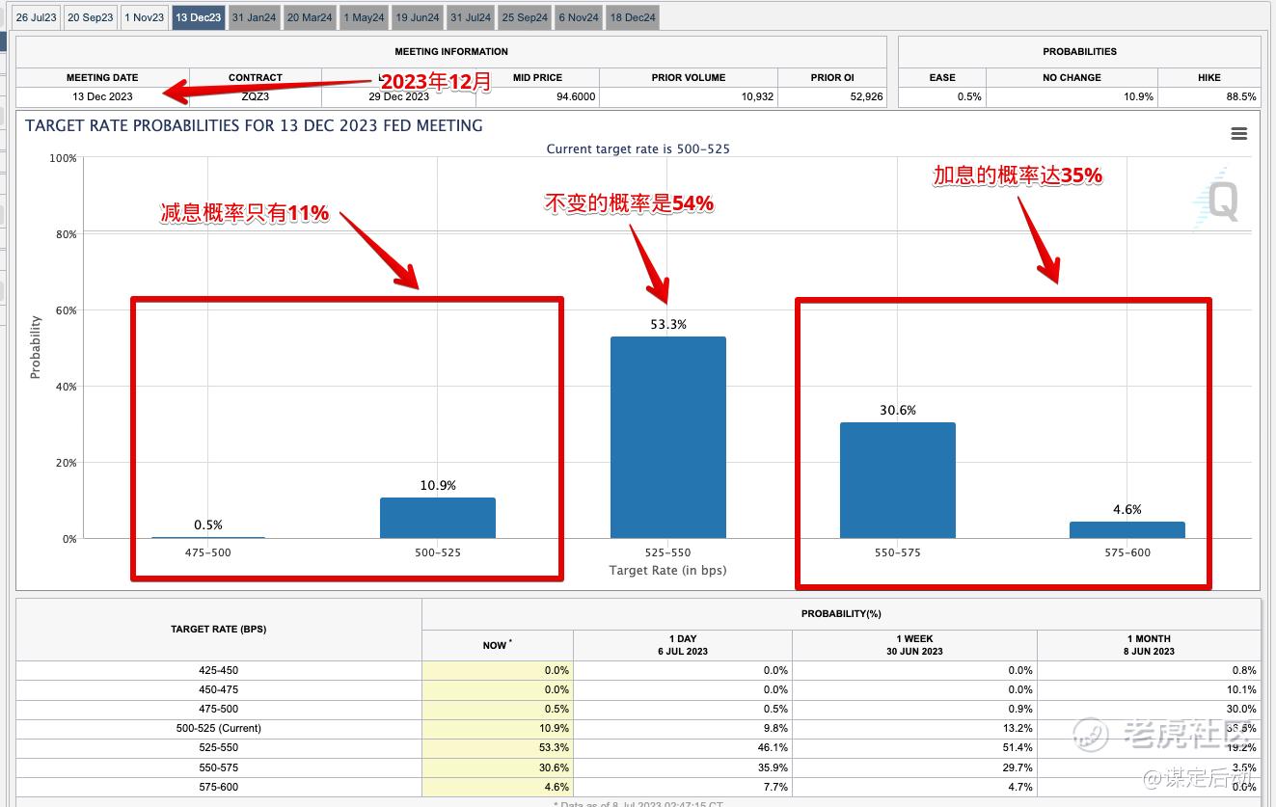The height and width of the screenshot is (807, 1276).
Task: Click the EASE column header
Action: 942,77
